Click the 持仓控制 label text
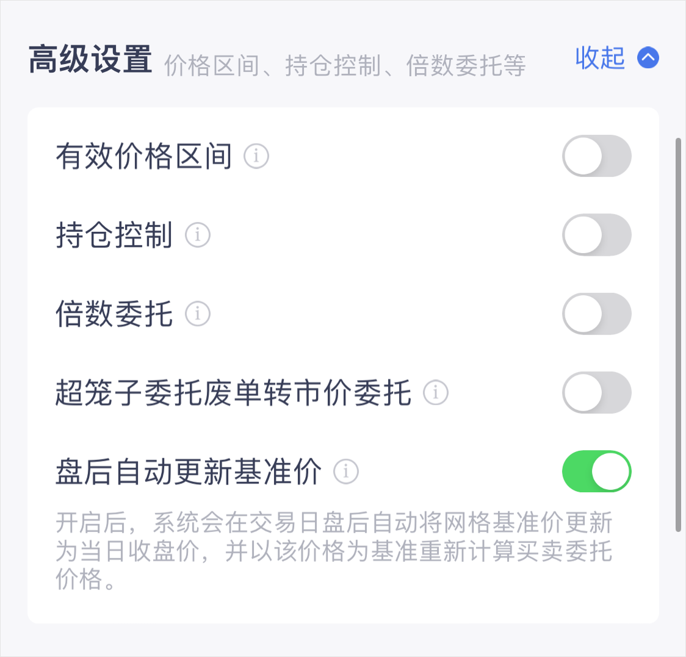 114,235
